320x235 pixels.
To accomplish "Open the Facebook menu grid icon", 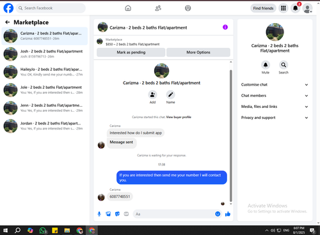I will coord(284,8).
